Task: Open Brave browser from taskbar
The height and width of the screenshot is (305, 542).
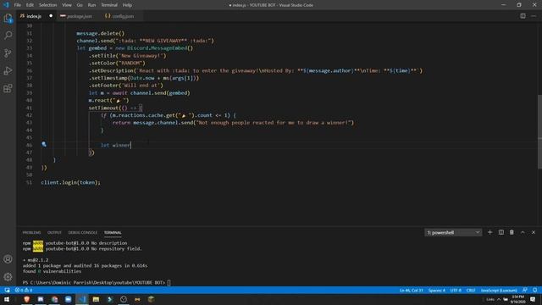Action: pyautogui.click(x=26, y=299)
